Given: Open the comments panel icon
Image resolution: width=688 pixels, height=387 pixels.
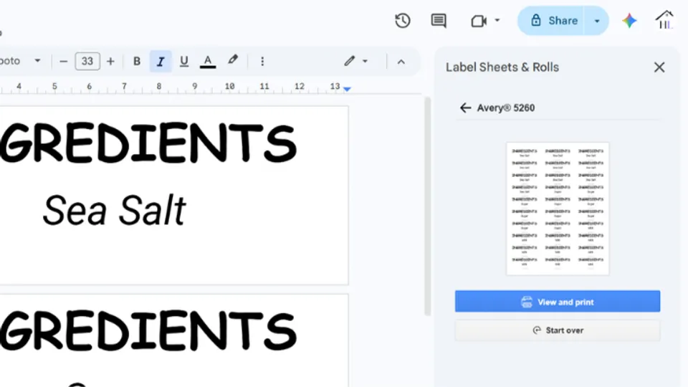Looking at the screenshot, I should click(439, 21).
